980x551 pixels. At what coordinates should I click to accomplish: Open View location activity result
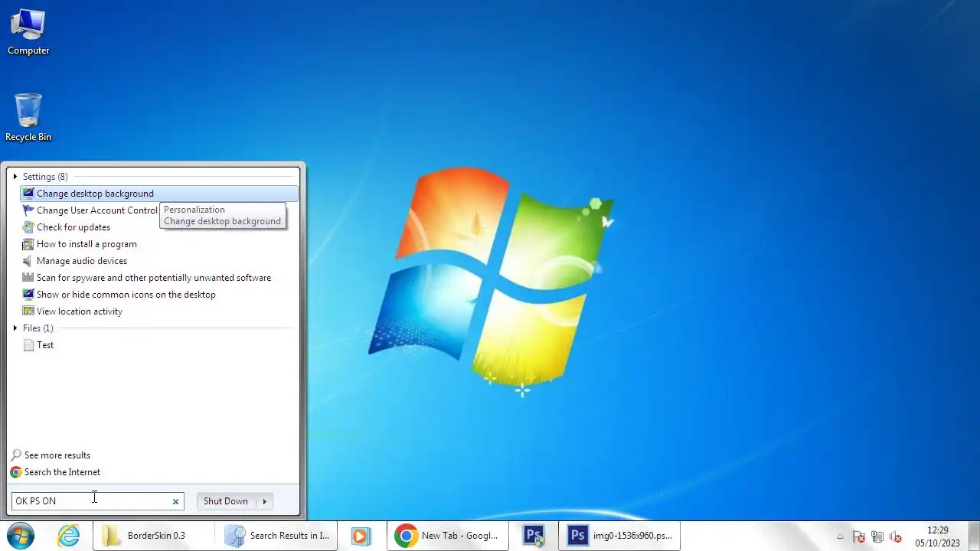(159, 311)
